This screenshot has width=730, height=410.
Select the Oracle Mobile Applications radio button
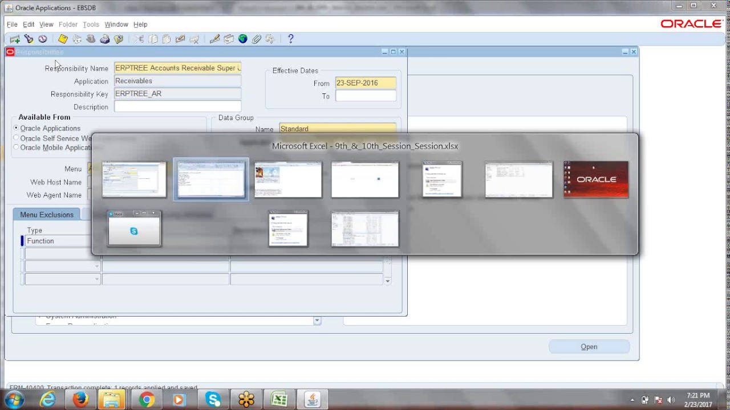pyautogui.click(x=16, y=147)
